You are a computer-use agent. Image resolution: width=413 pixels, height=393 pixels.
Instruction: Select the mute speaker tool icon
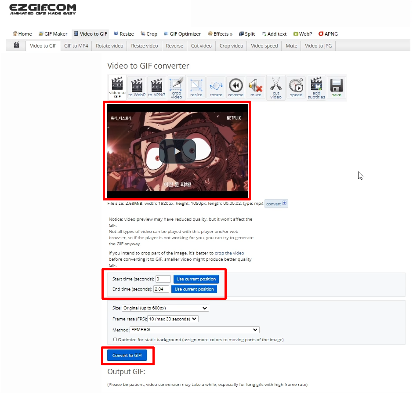click(256, 88)
